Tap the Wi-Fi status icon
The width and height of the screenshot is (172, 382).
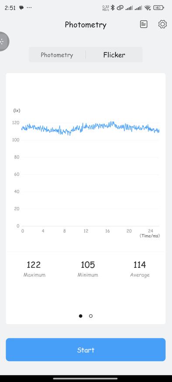click(x=148, y=8)
